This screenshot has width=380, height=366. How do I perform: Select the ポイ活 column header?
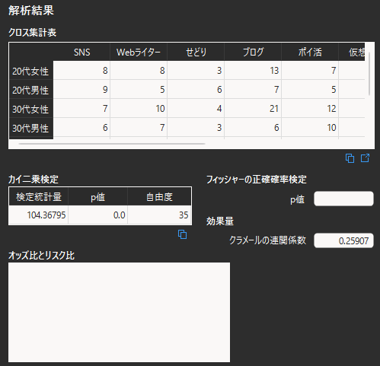pyautogui.click(x=310, y=52)
